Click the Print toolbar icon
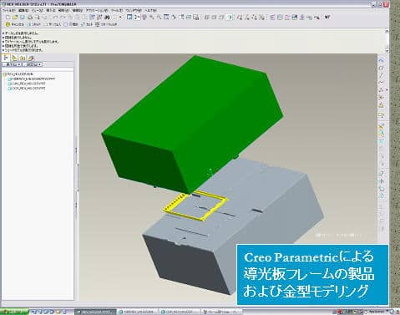This screenshot has height=315, width=400. (30, 18)
